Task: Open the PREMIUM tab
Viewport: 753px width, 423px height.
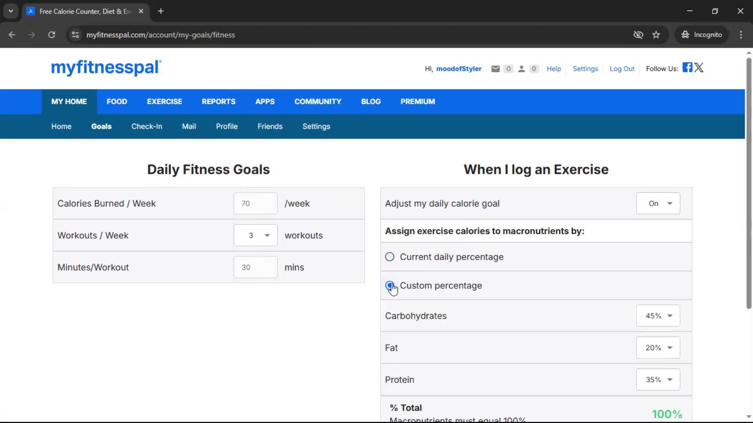Action: point(418,101)
